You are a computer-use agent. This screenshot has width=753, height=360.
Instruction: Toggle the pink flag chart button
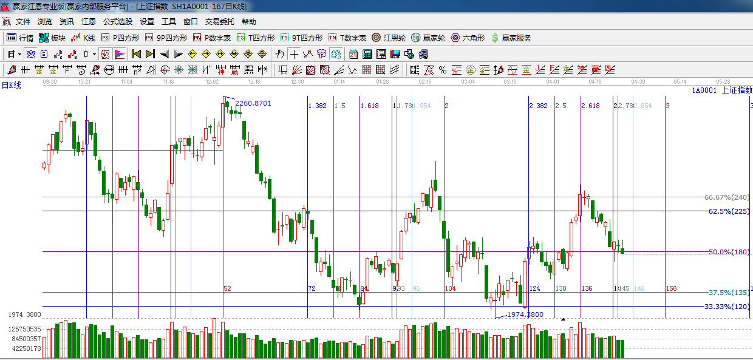(120, 54)
